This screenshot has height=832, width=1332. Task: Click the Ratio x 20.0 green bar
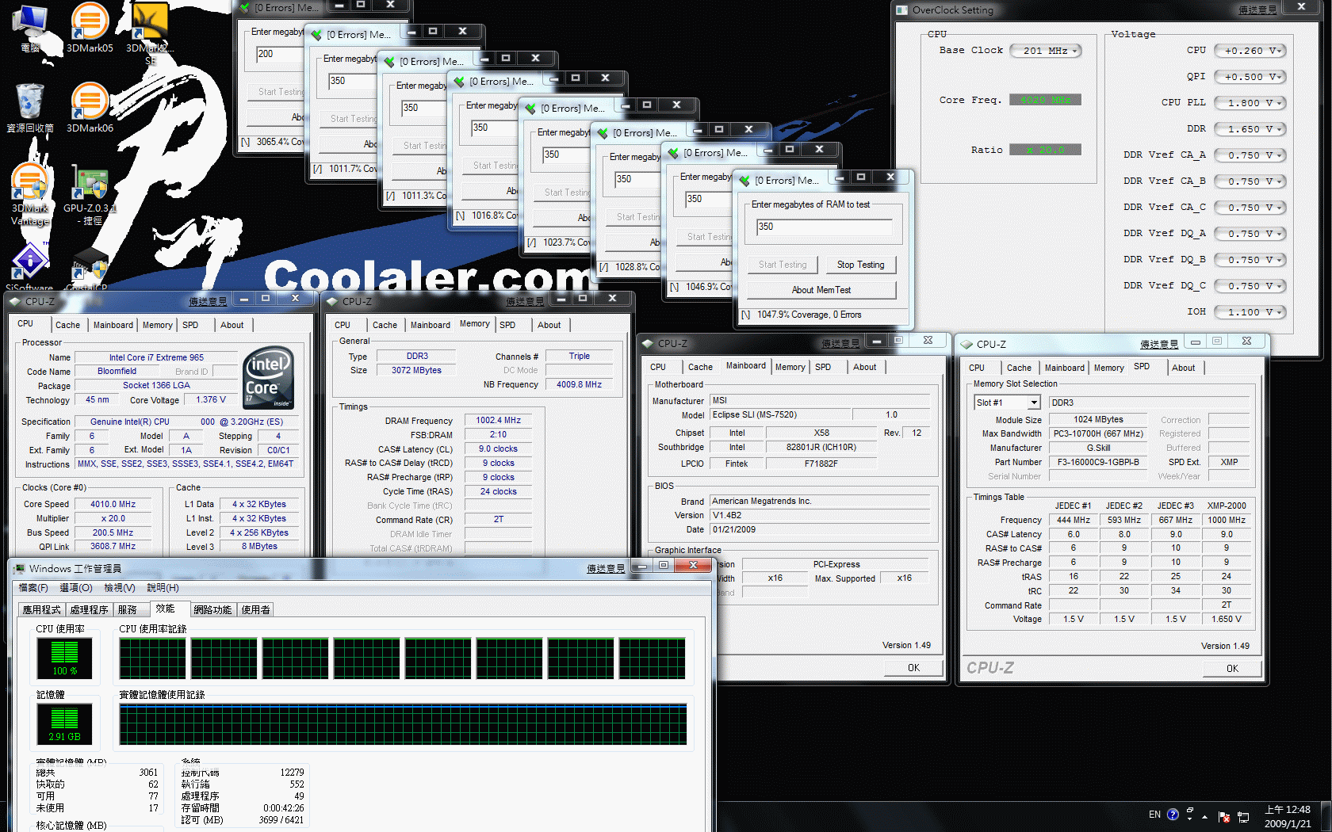pyautogui.click(x=1045, y=150)
